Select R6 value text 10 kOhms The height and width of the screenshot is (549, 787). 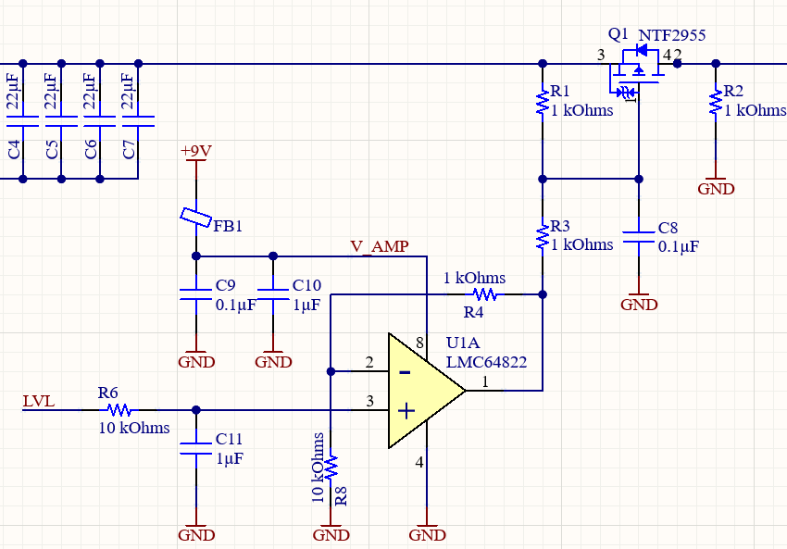(x=134, y=428)
